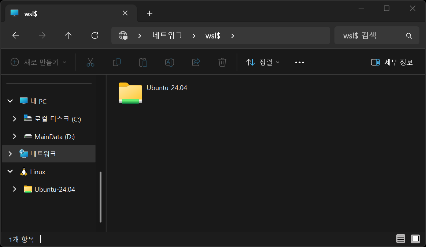426x247 pixels.
Task: Go up one folder level
Action: [x=68, y=35]
